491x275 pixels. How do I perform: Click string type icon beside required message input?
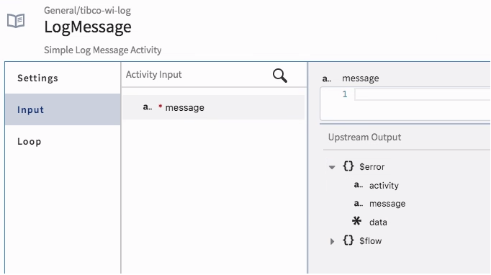pos(148,107)
